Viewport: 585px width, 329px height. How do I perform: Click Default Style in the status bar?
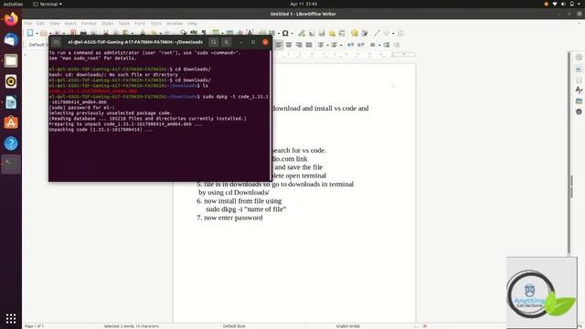coord(234,326)
